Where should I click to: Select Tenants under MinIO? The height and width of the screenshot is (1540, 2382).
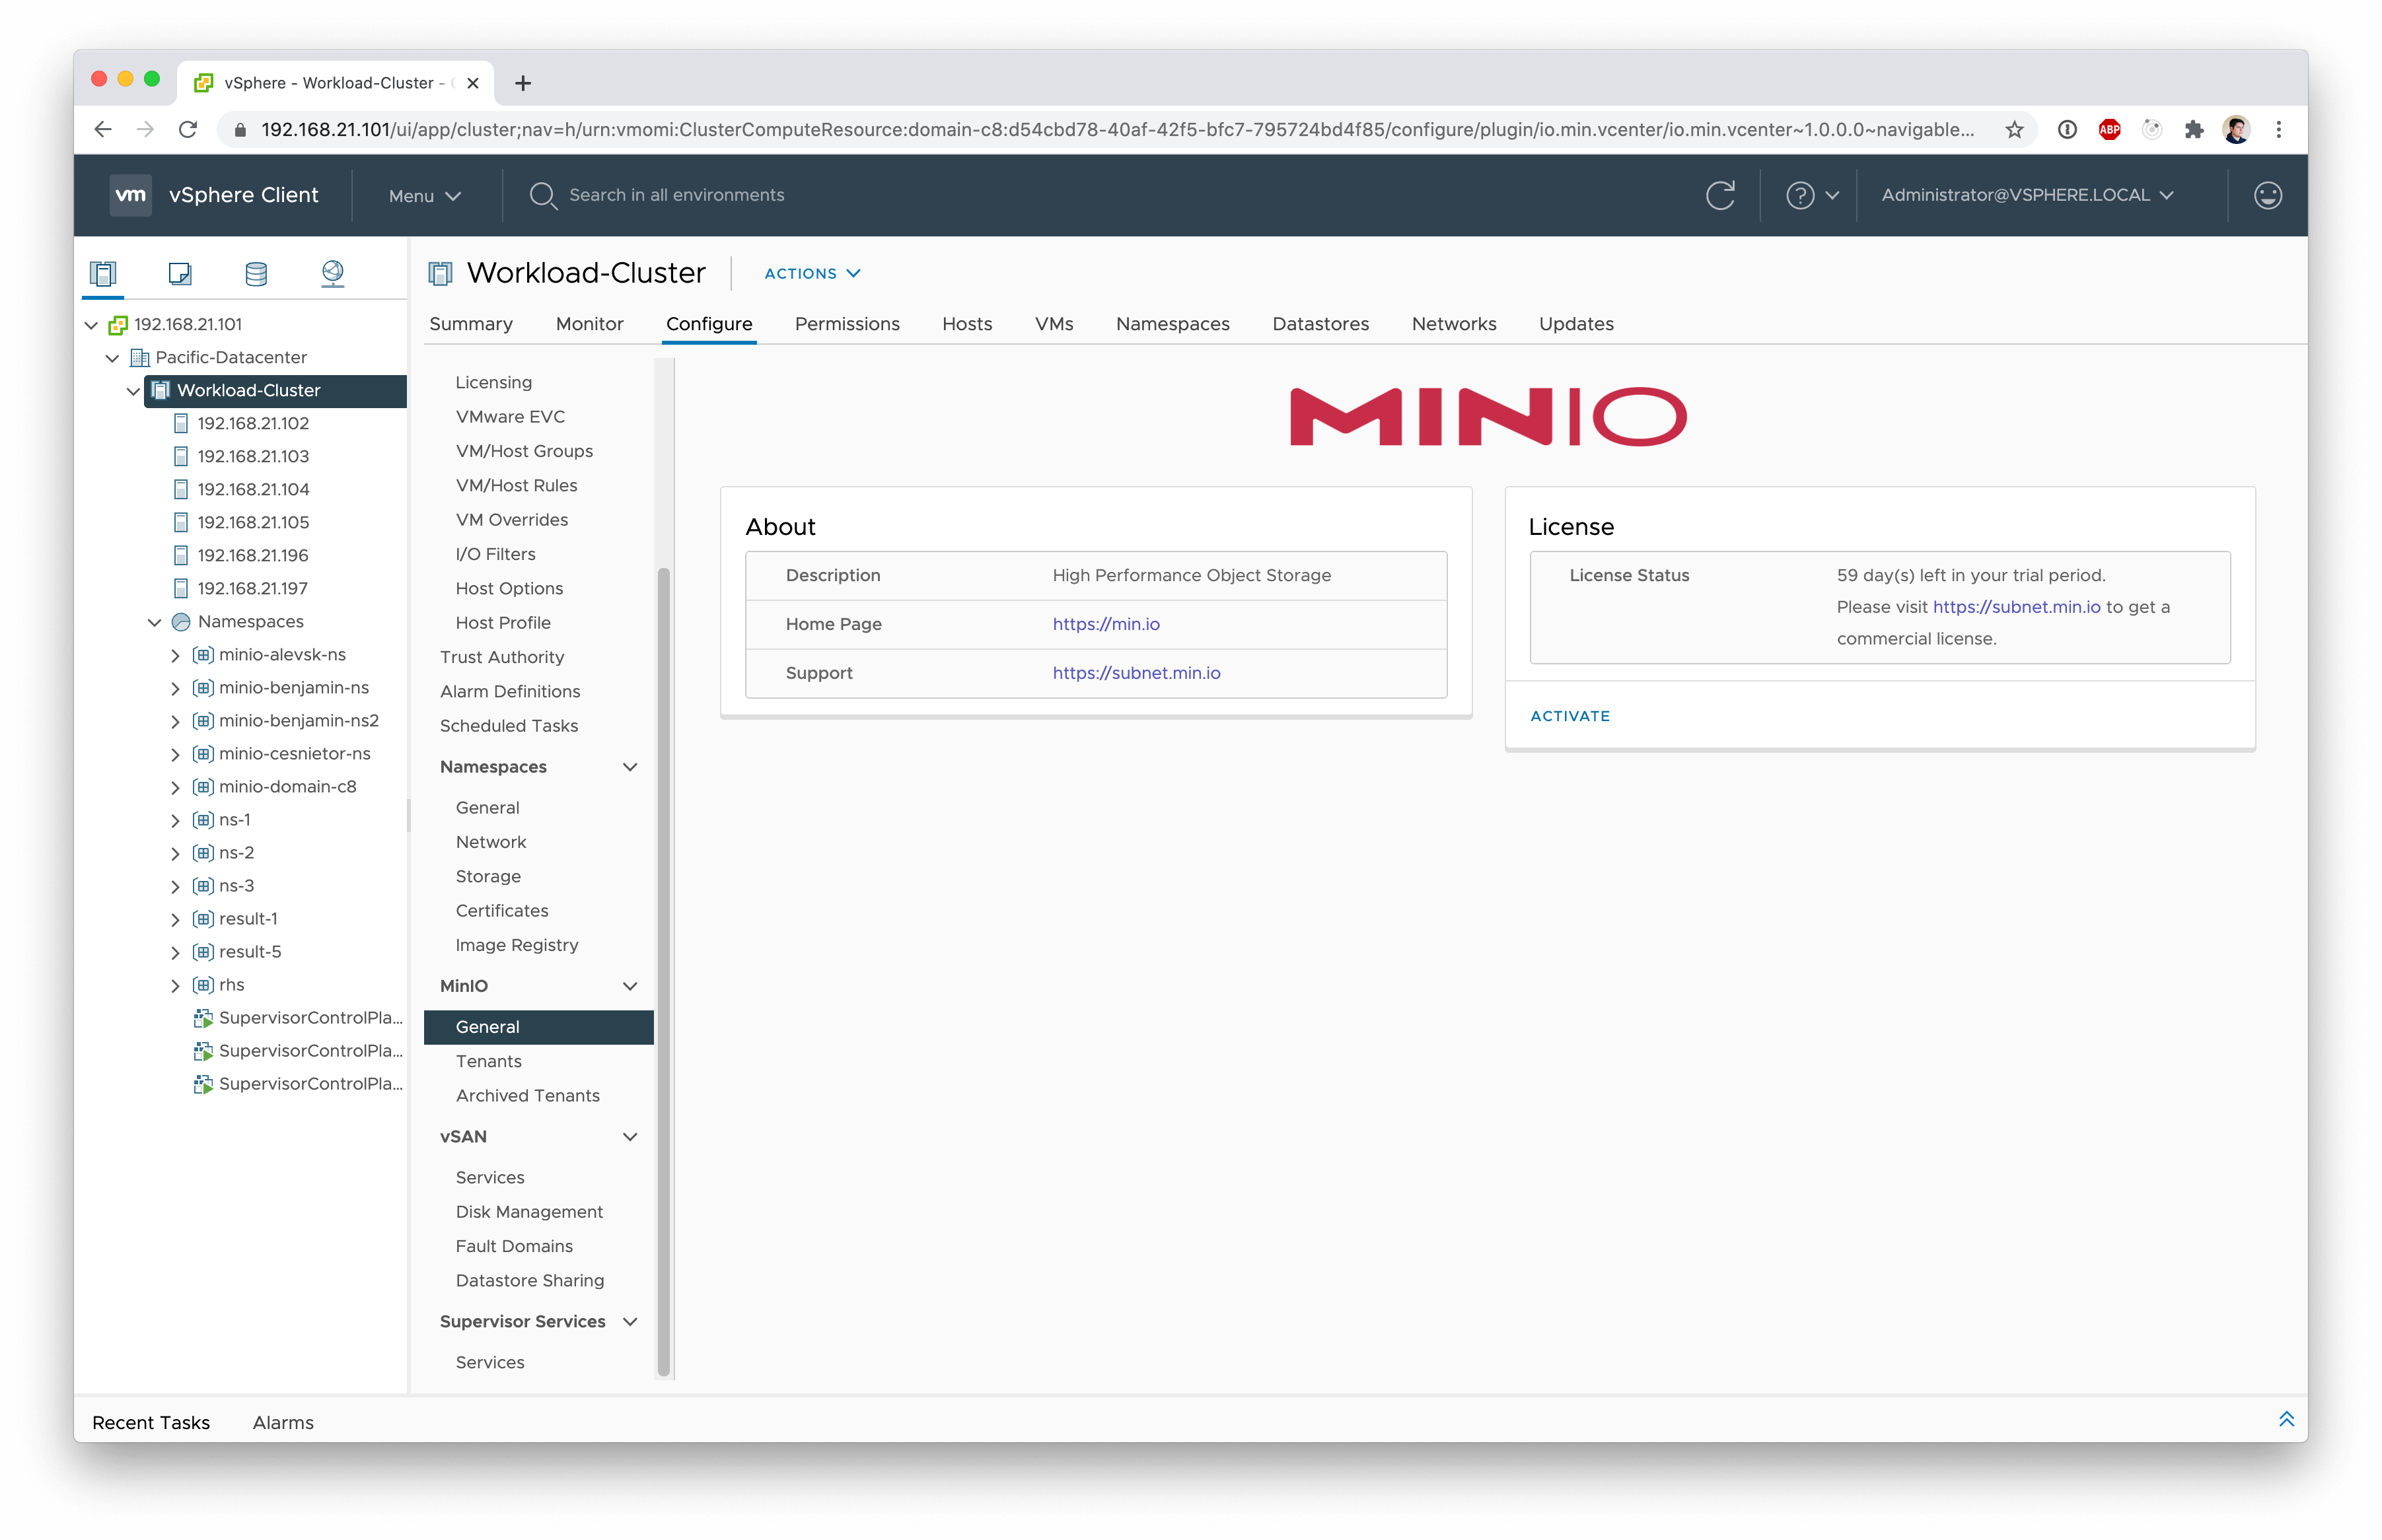(x=488, y=1061)
